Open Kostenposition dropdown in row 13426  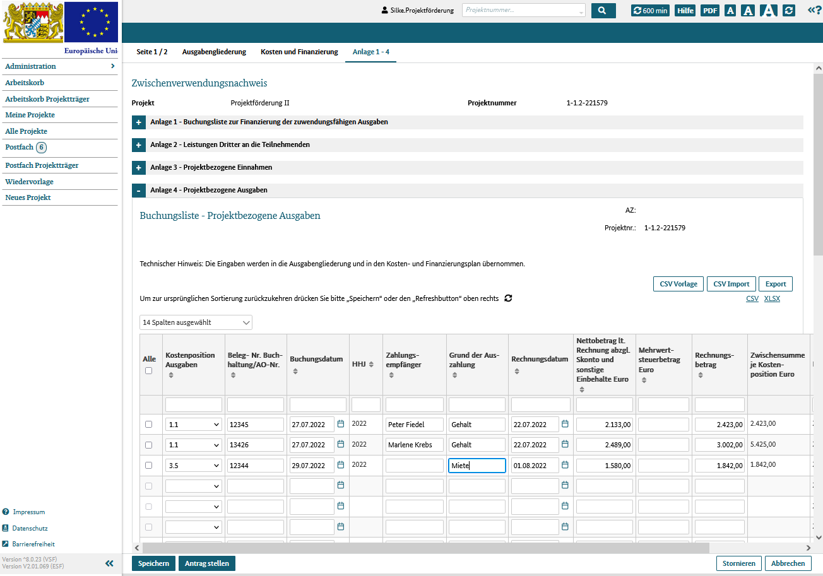point(194,445)
